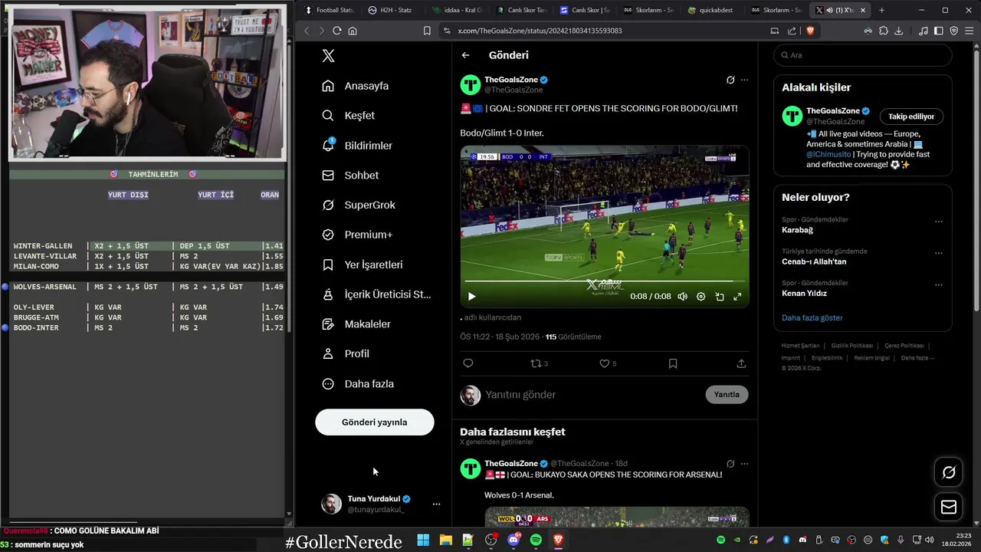Bookmark this page in address bar
This screenshot has height=552, width=981.
pyautogui.click(x=427, y=31)
